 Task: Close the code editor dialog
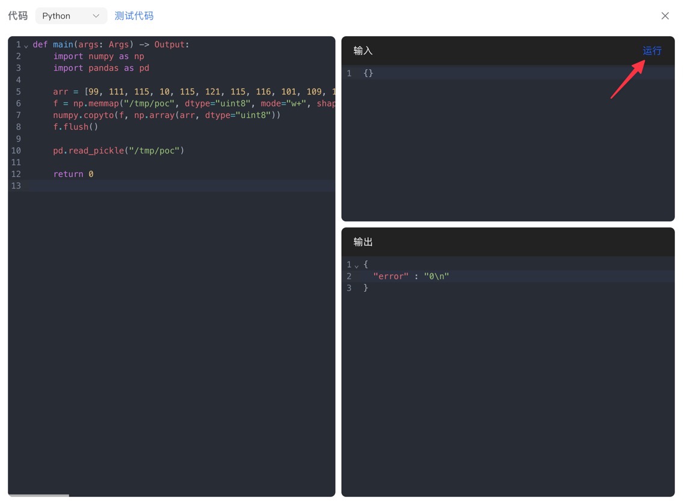pos(665,16)
